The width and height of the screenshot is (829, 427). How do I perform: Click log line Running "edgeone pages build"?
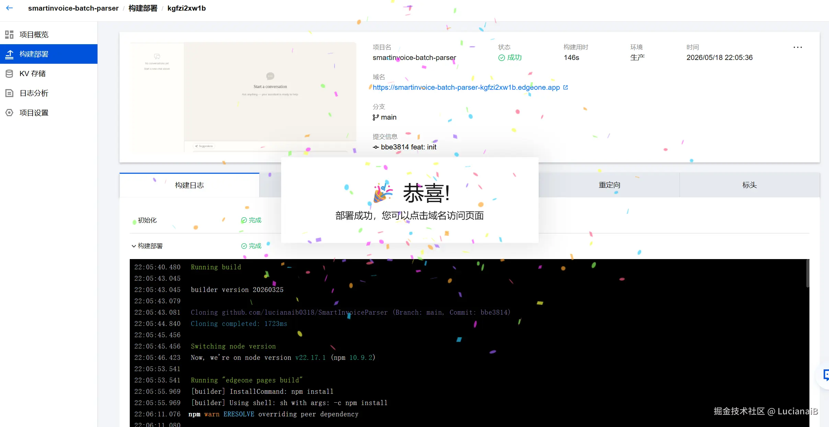(x=247, y=380)
